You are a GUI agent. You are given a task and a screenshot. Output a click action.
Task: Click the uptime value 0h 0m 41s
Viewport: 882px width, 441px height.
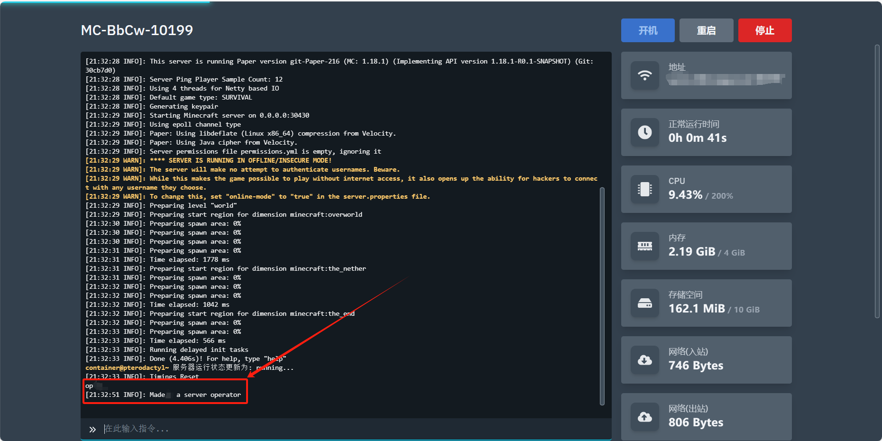(x=698, y=138)
